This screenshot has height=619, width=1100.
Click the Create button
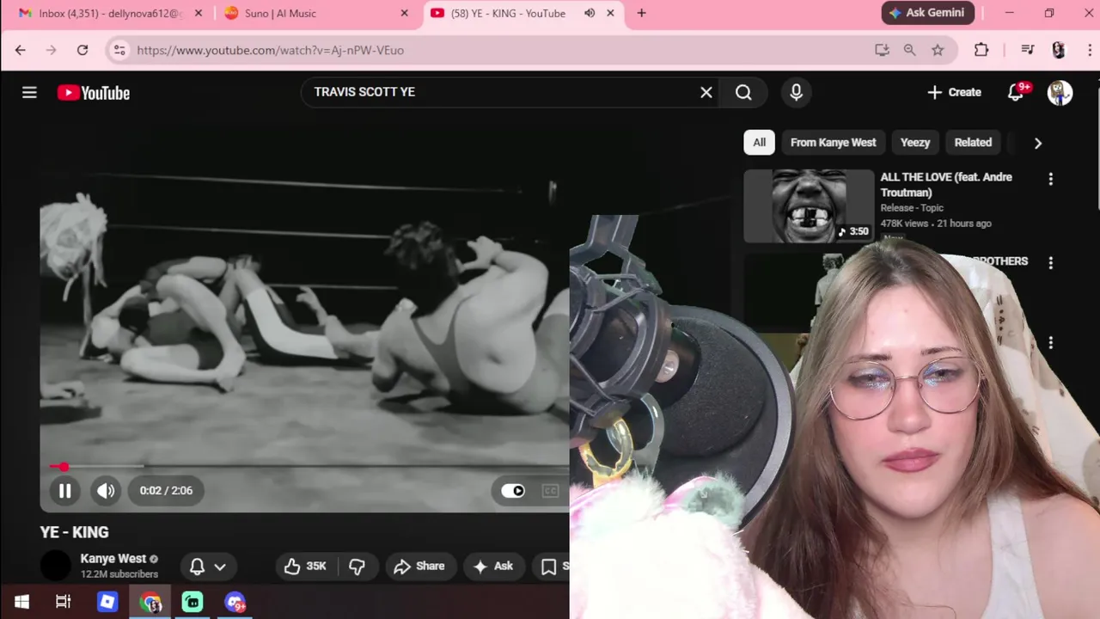coord(954,92)
